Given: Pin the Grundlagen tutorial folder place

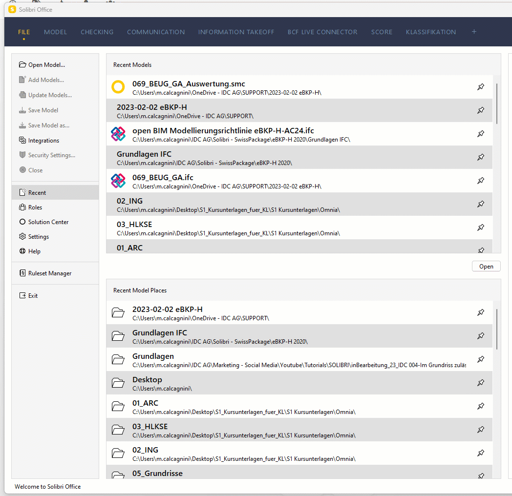Looking at the screenshot, I should click(481, 359).
